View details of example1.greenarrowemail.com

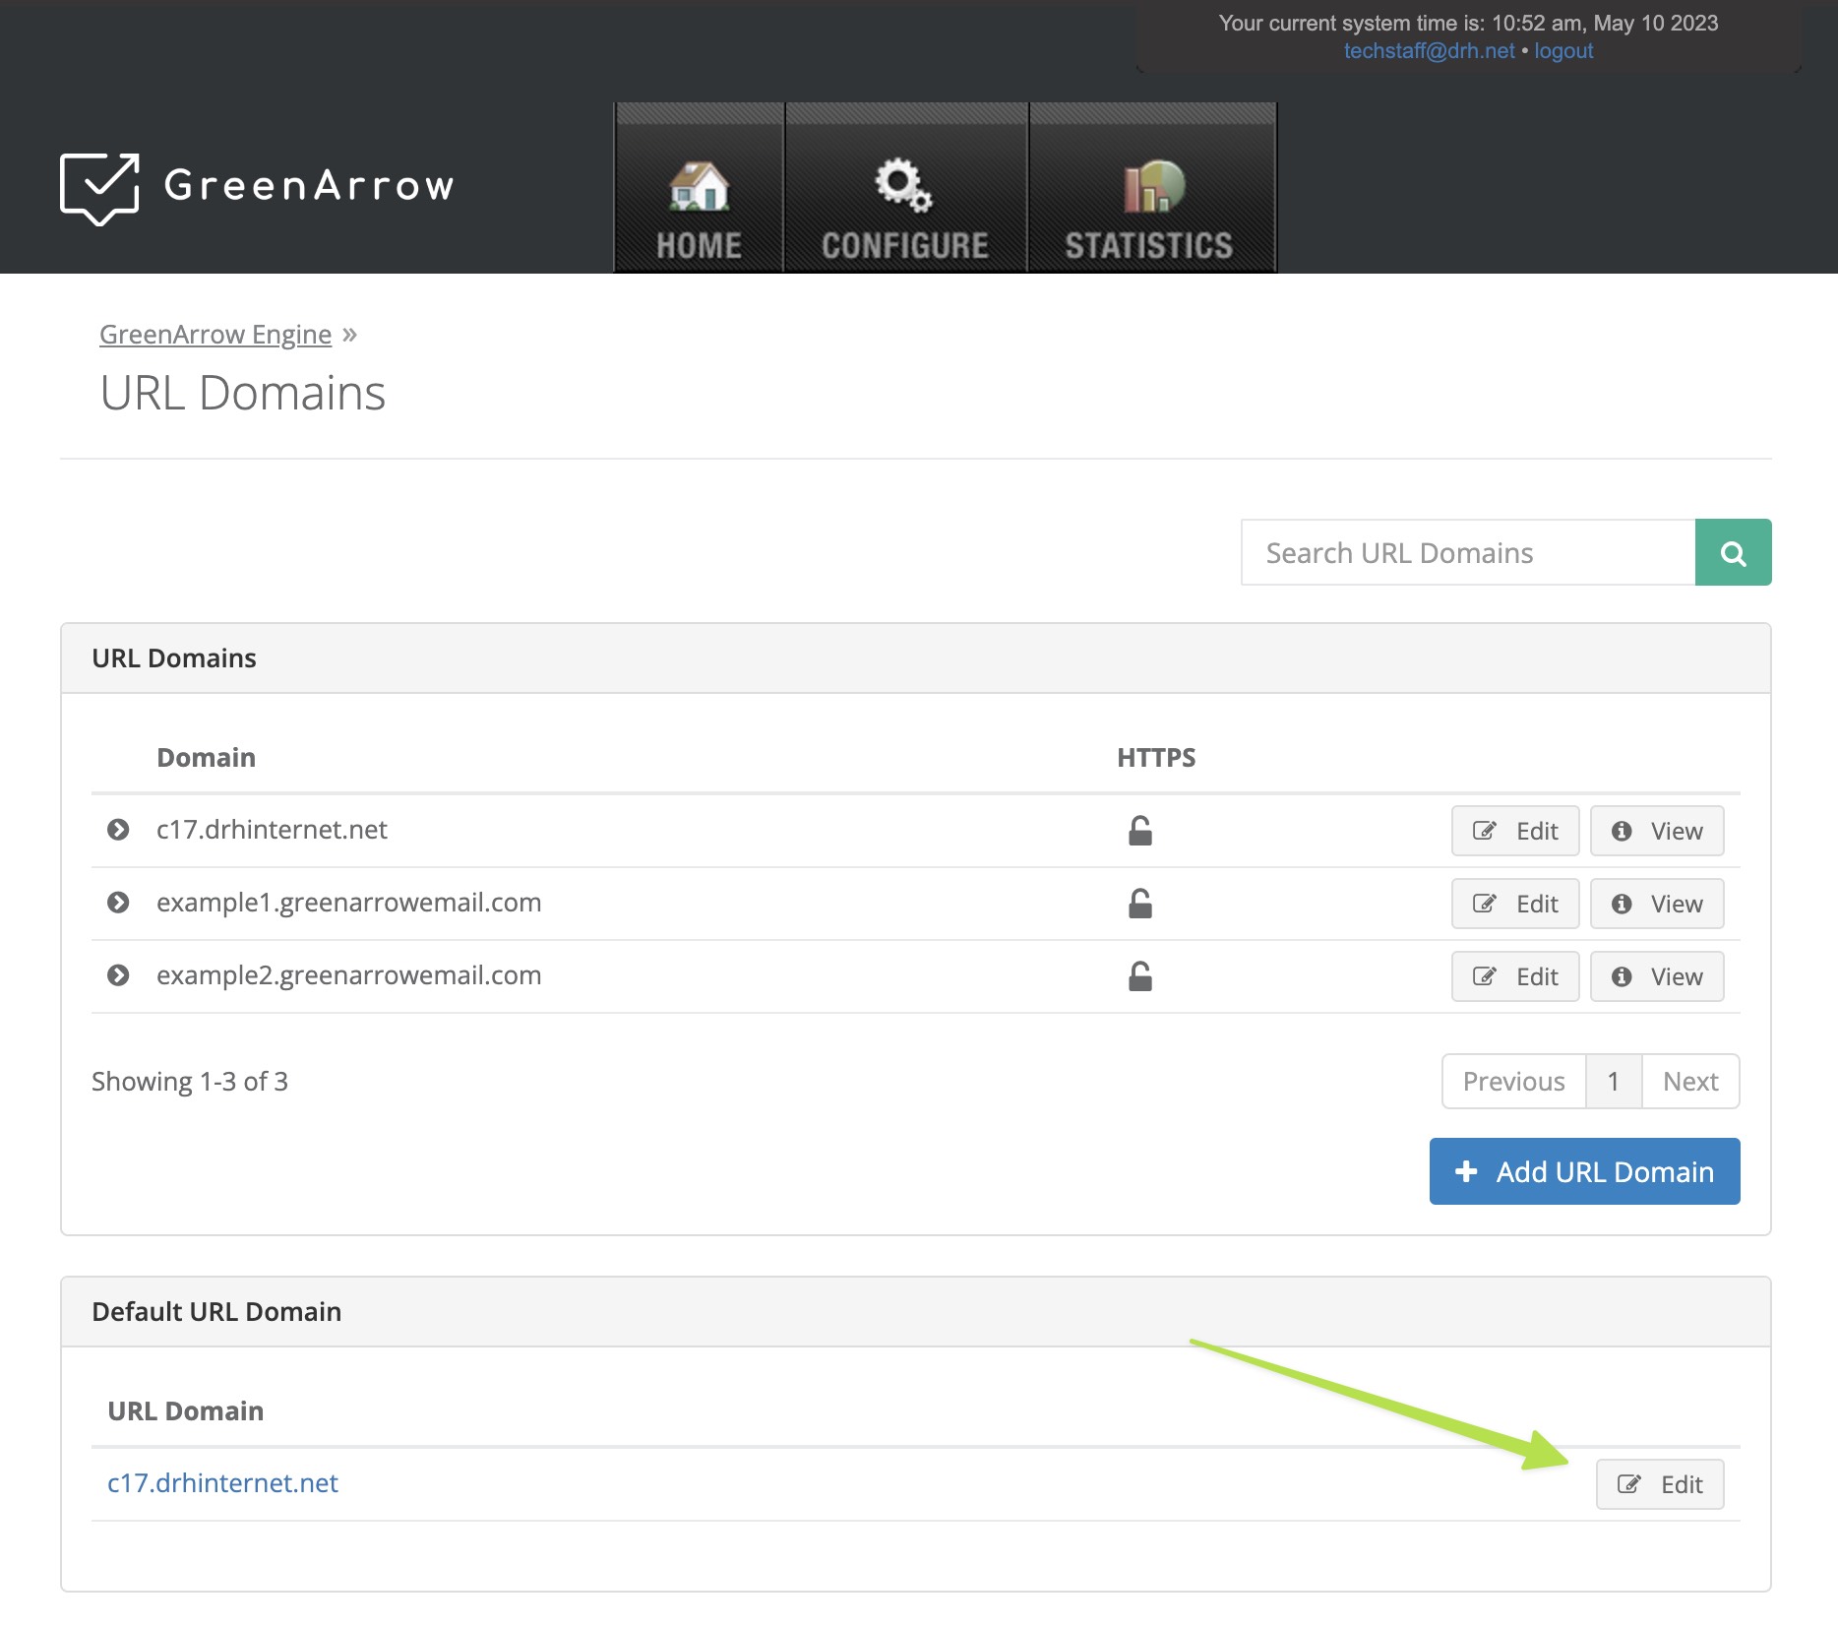(1657, 905)
